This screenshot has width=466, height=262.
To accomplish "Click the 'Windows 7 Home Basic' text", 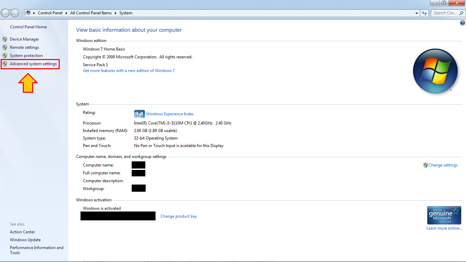I will coord(104,49).
